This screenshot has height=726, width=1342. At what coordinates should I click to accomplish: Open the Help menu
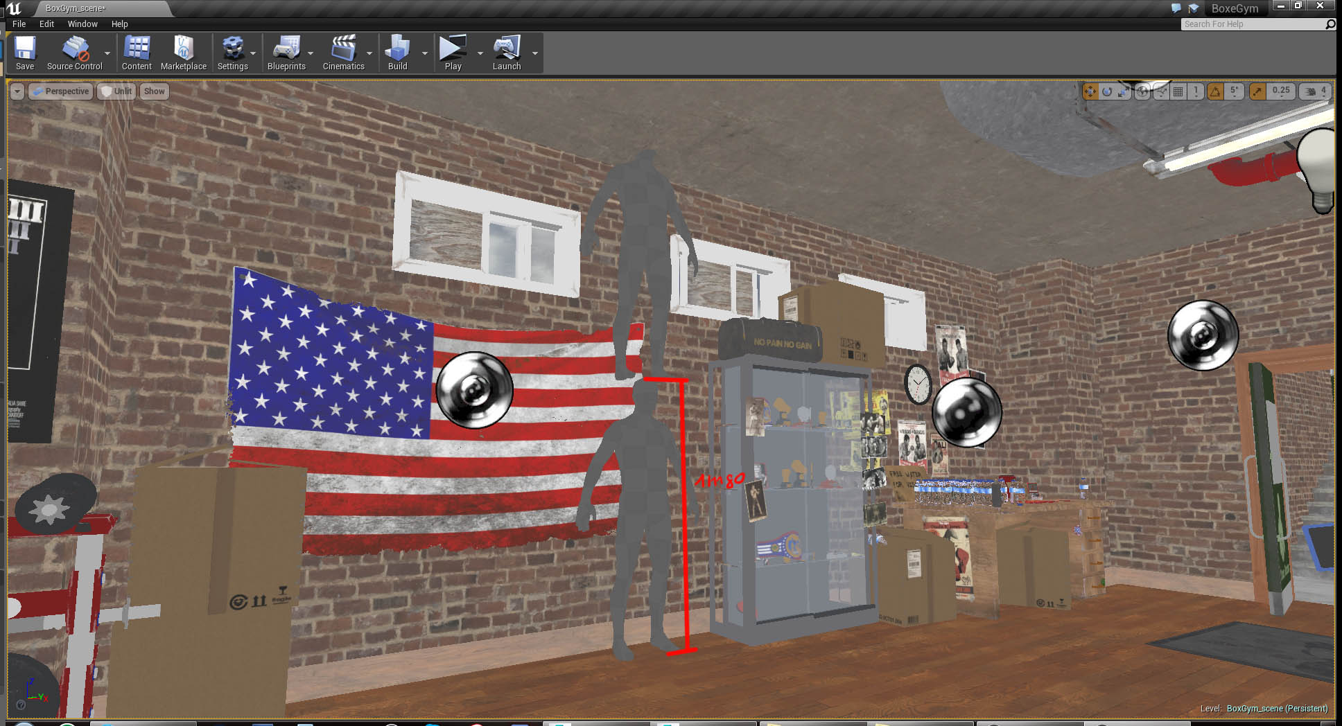(120, 24)
